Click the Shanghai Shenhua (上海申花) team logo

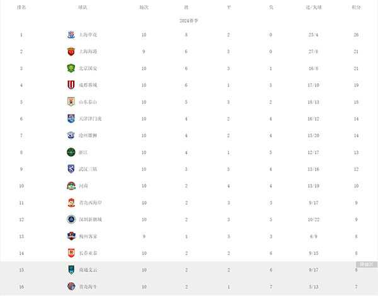click(x=71, y=35)
